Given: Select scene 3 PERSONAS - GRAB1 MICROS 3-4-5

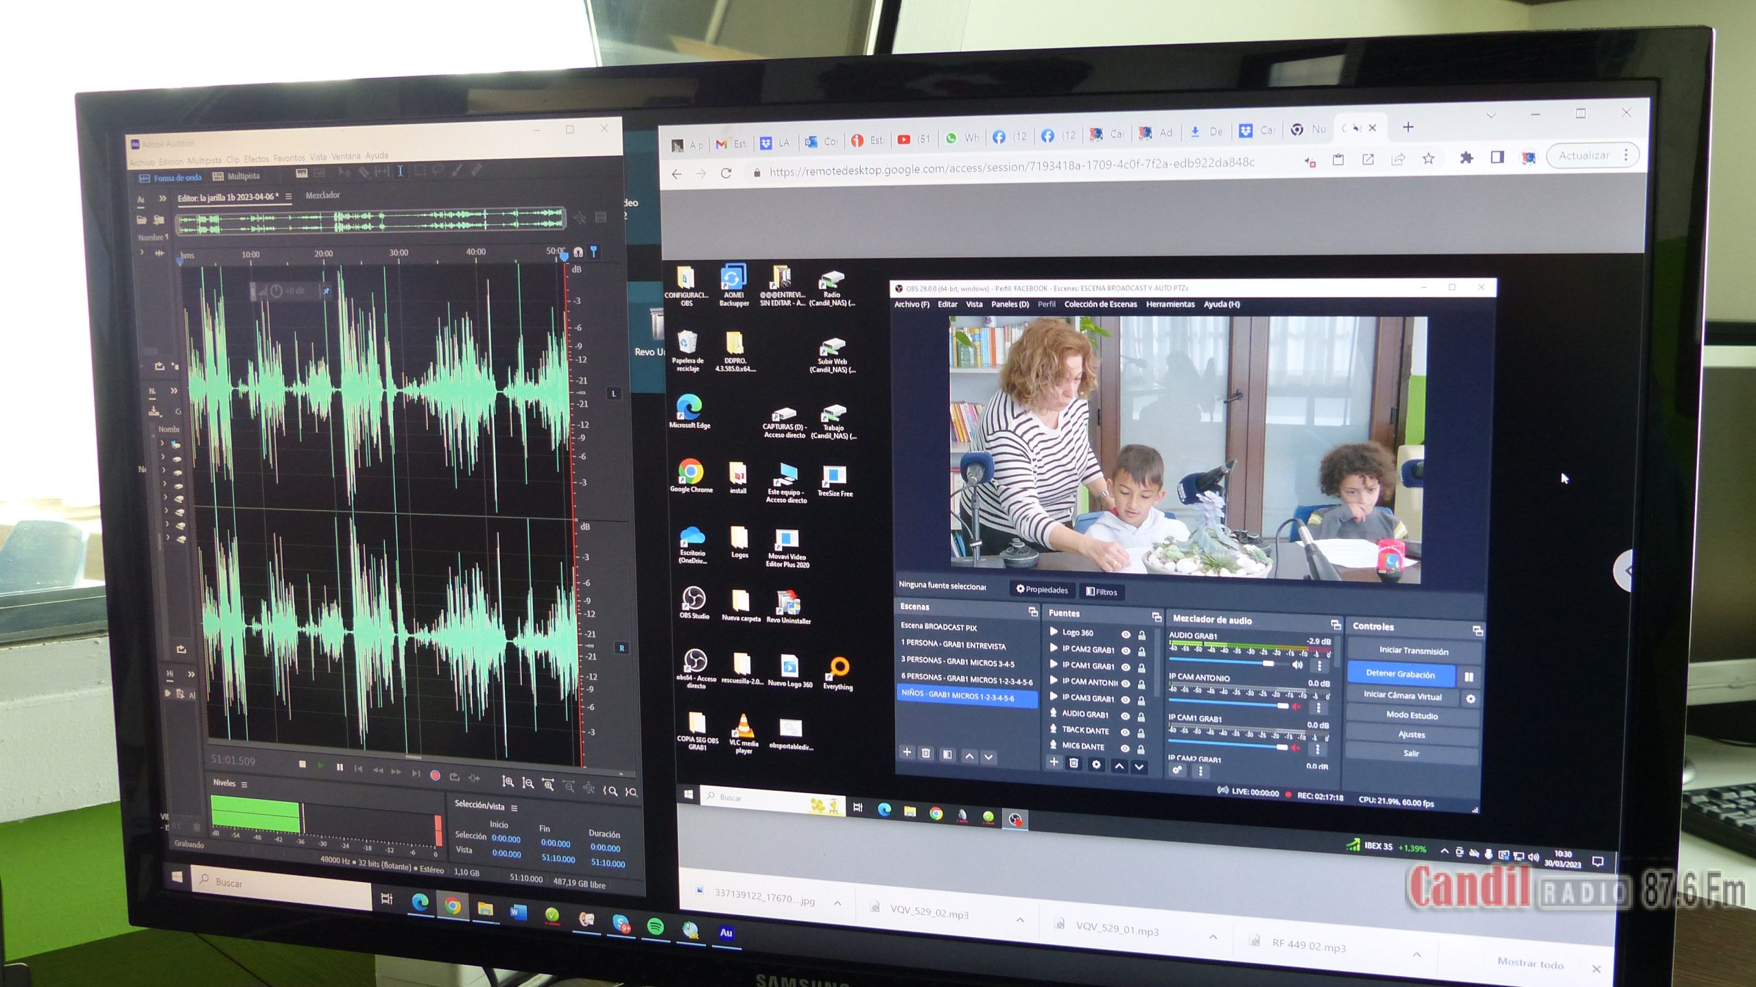Looking at the screenshot, I should pos(957,662).
